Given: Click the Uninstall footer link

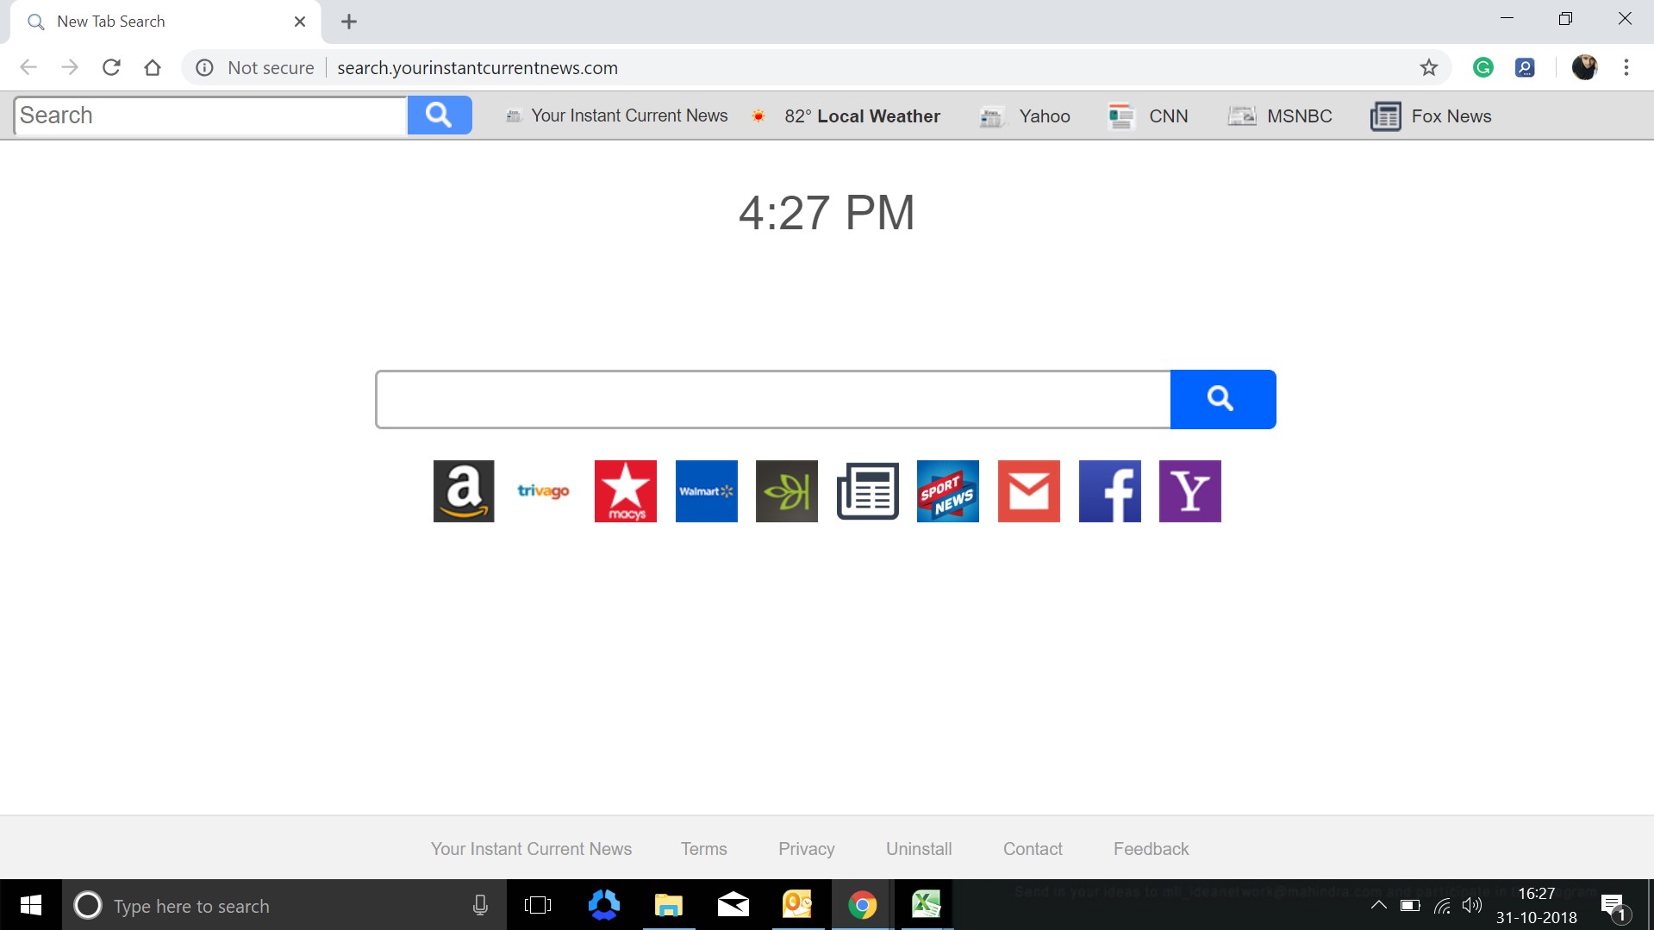Looking at the screenshot, I should click(x=919, y=848).
